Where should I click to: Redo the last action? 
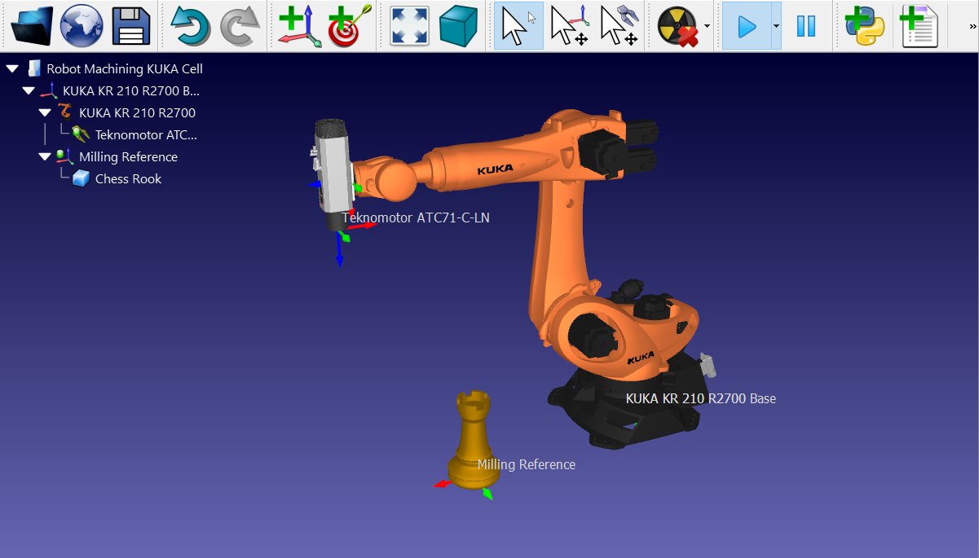click(x=240, y=26)
